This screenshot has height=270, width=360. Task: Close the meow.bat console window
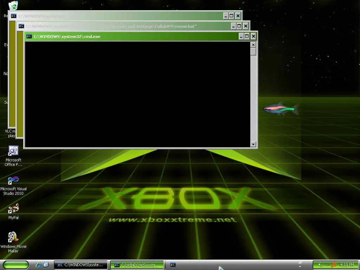pos(246,26)
